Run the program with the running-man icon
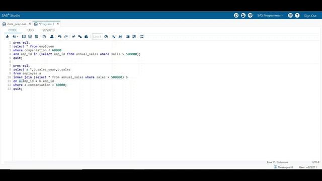 [x=7, y=37]
